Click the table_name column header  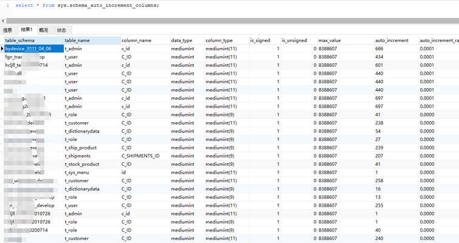(77, 40)
